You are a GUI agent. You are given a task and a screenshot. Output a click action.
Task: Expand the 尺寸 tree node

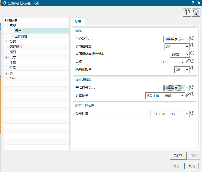[6, 57]
